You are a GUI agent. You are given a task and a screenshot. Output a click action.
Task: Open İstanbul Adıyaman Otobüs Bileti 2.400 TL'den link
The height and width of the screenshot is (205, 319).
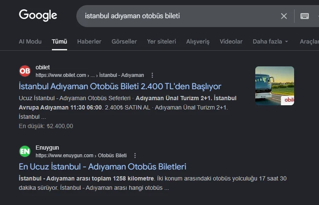click(120, 86)
